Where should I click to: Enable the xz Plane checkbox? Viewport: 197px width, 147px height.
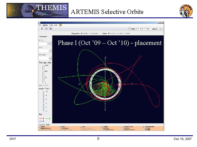coord(144,128)
